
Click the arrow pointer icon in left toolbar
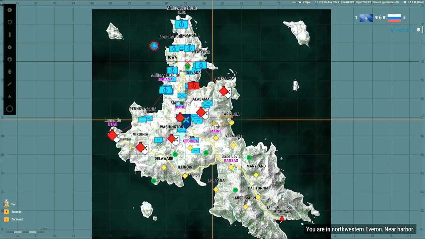coord(10,97)
